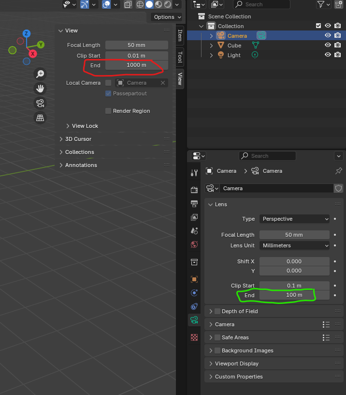Open the Tool properties tab icon
Image resolution: width=346 pixels, height=395 pixels.
(x=194, y=173)
